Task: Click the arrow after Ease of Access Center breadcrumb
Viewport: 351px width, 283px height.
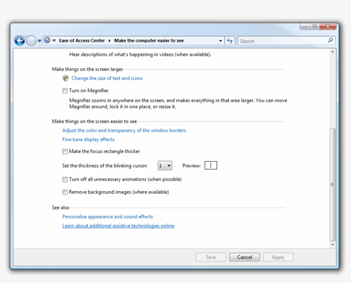Action: click(x=110, y=41)
